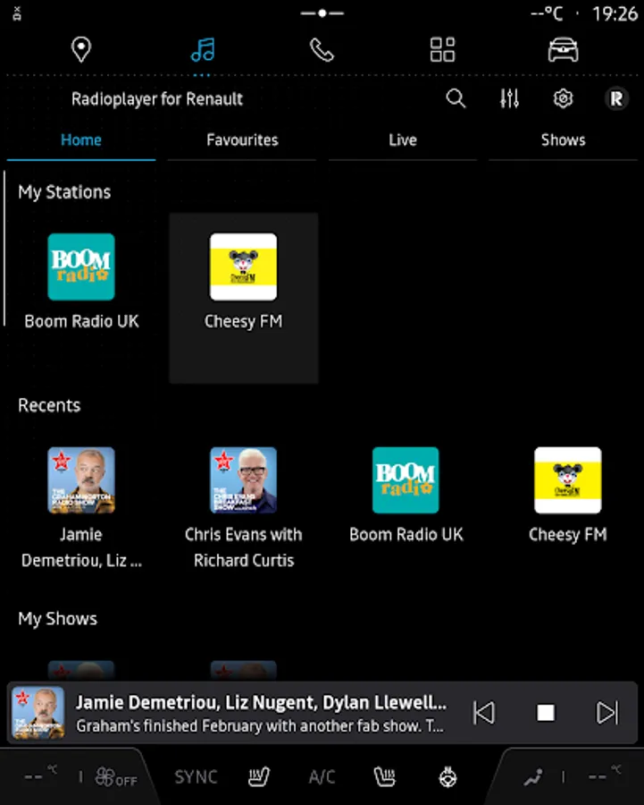
Task: Open the apps grid icon
Action: (442, 50)
